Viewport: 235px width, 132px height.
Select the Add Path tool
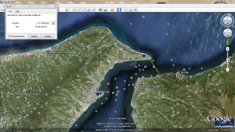84,10
